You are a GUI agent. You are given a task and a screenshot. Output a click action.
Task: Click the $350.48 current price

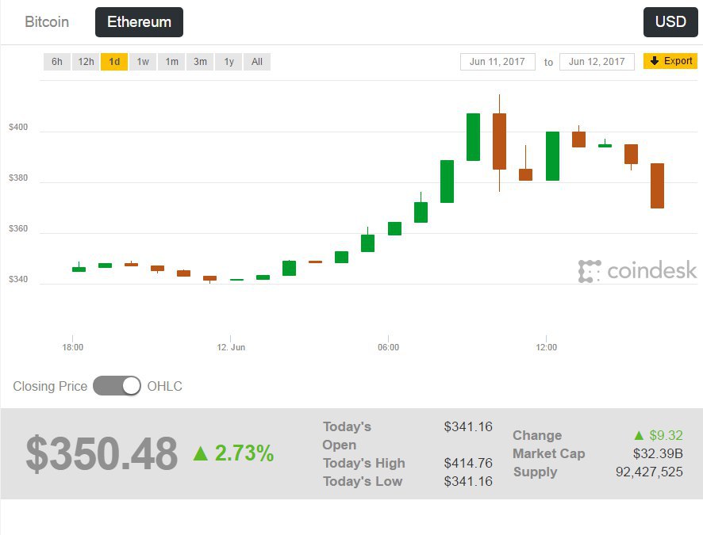click(x=102, y=453)
